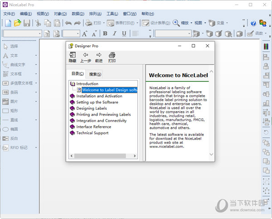Select the 直线 line tool
The width and height of the screenshot is (272, 219).
tap(10, 120)
